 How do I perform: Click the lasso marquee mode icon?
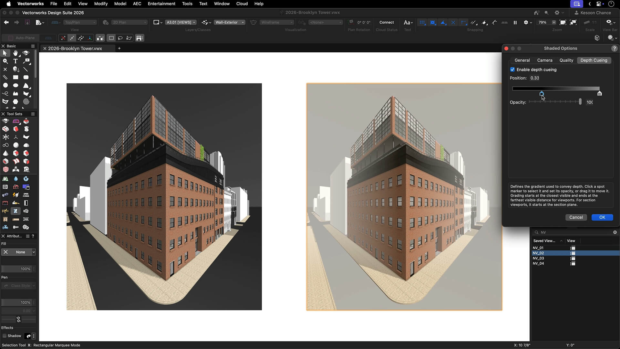[x=120, y=38]
